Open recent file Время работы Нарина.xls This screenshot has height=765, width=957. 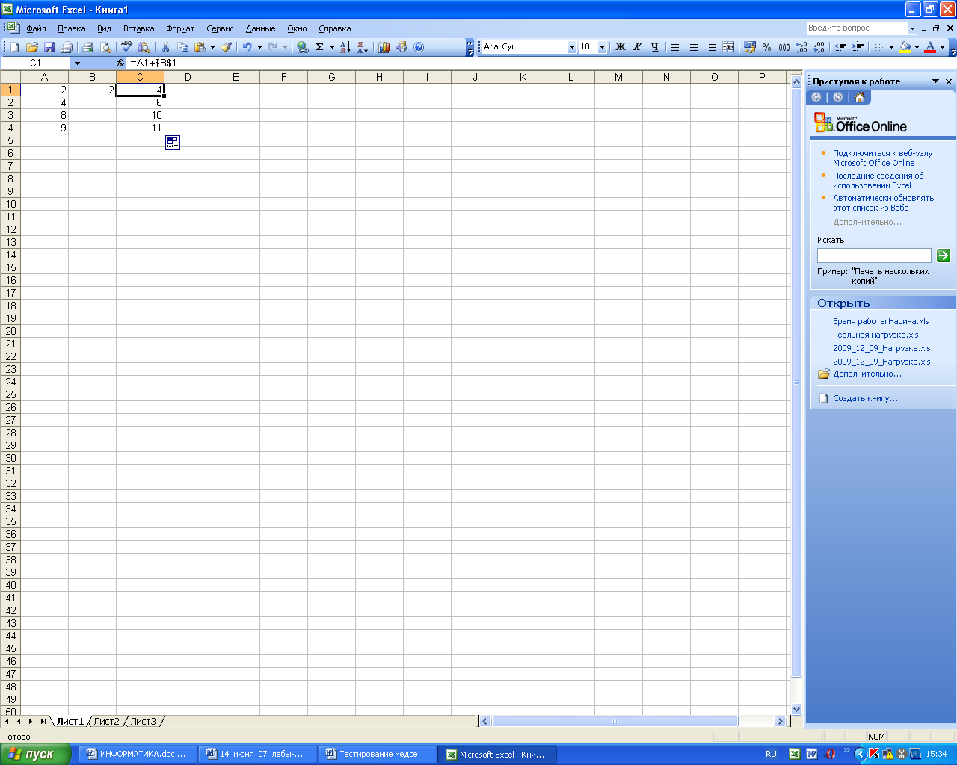[x=881, y=321]
